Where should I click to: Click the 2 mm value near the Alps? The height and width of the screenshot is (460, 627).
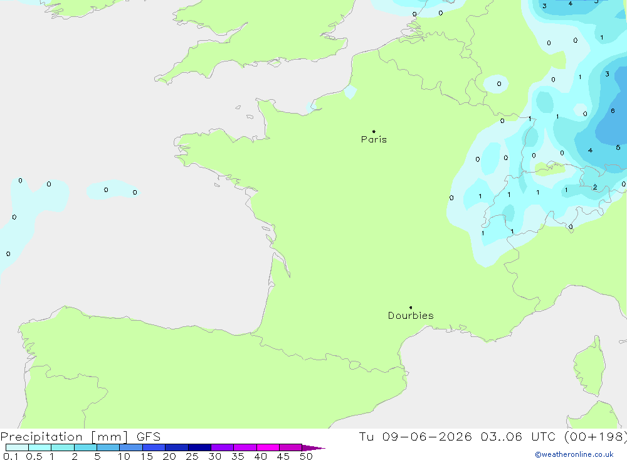pyautogui.click(x=595, y=187)
